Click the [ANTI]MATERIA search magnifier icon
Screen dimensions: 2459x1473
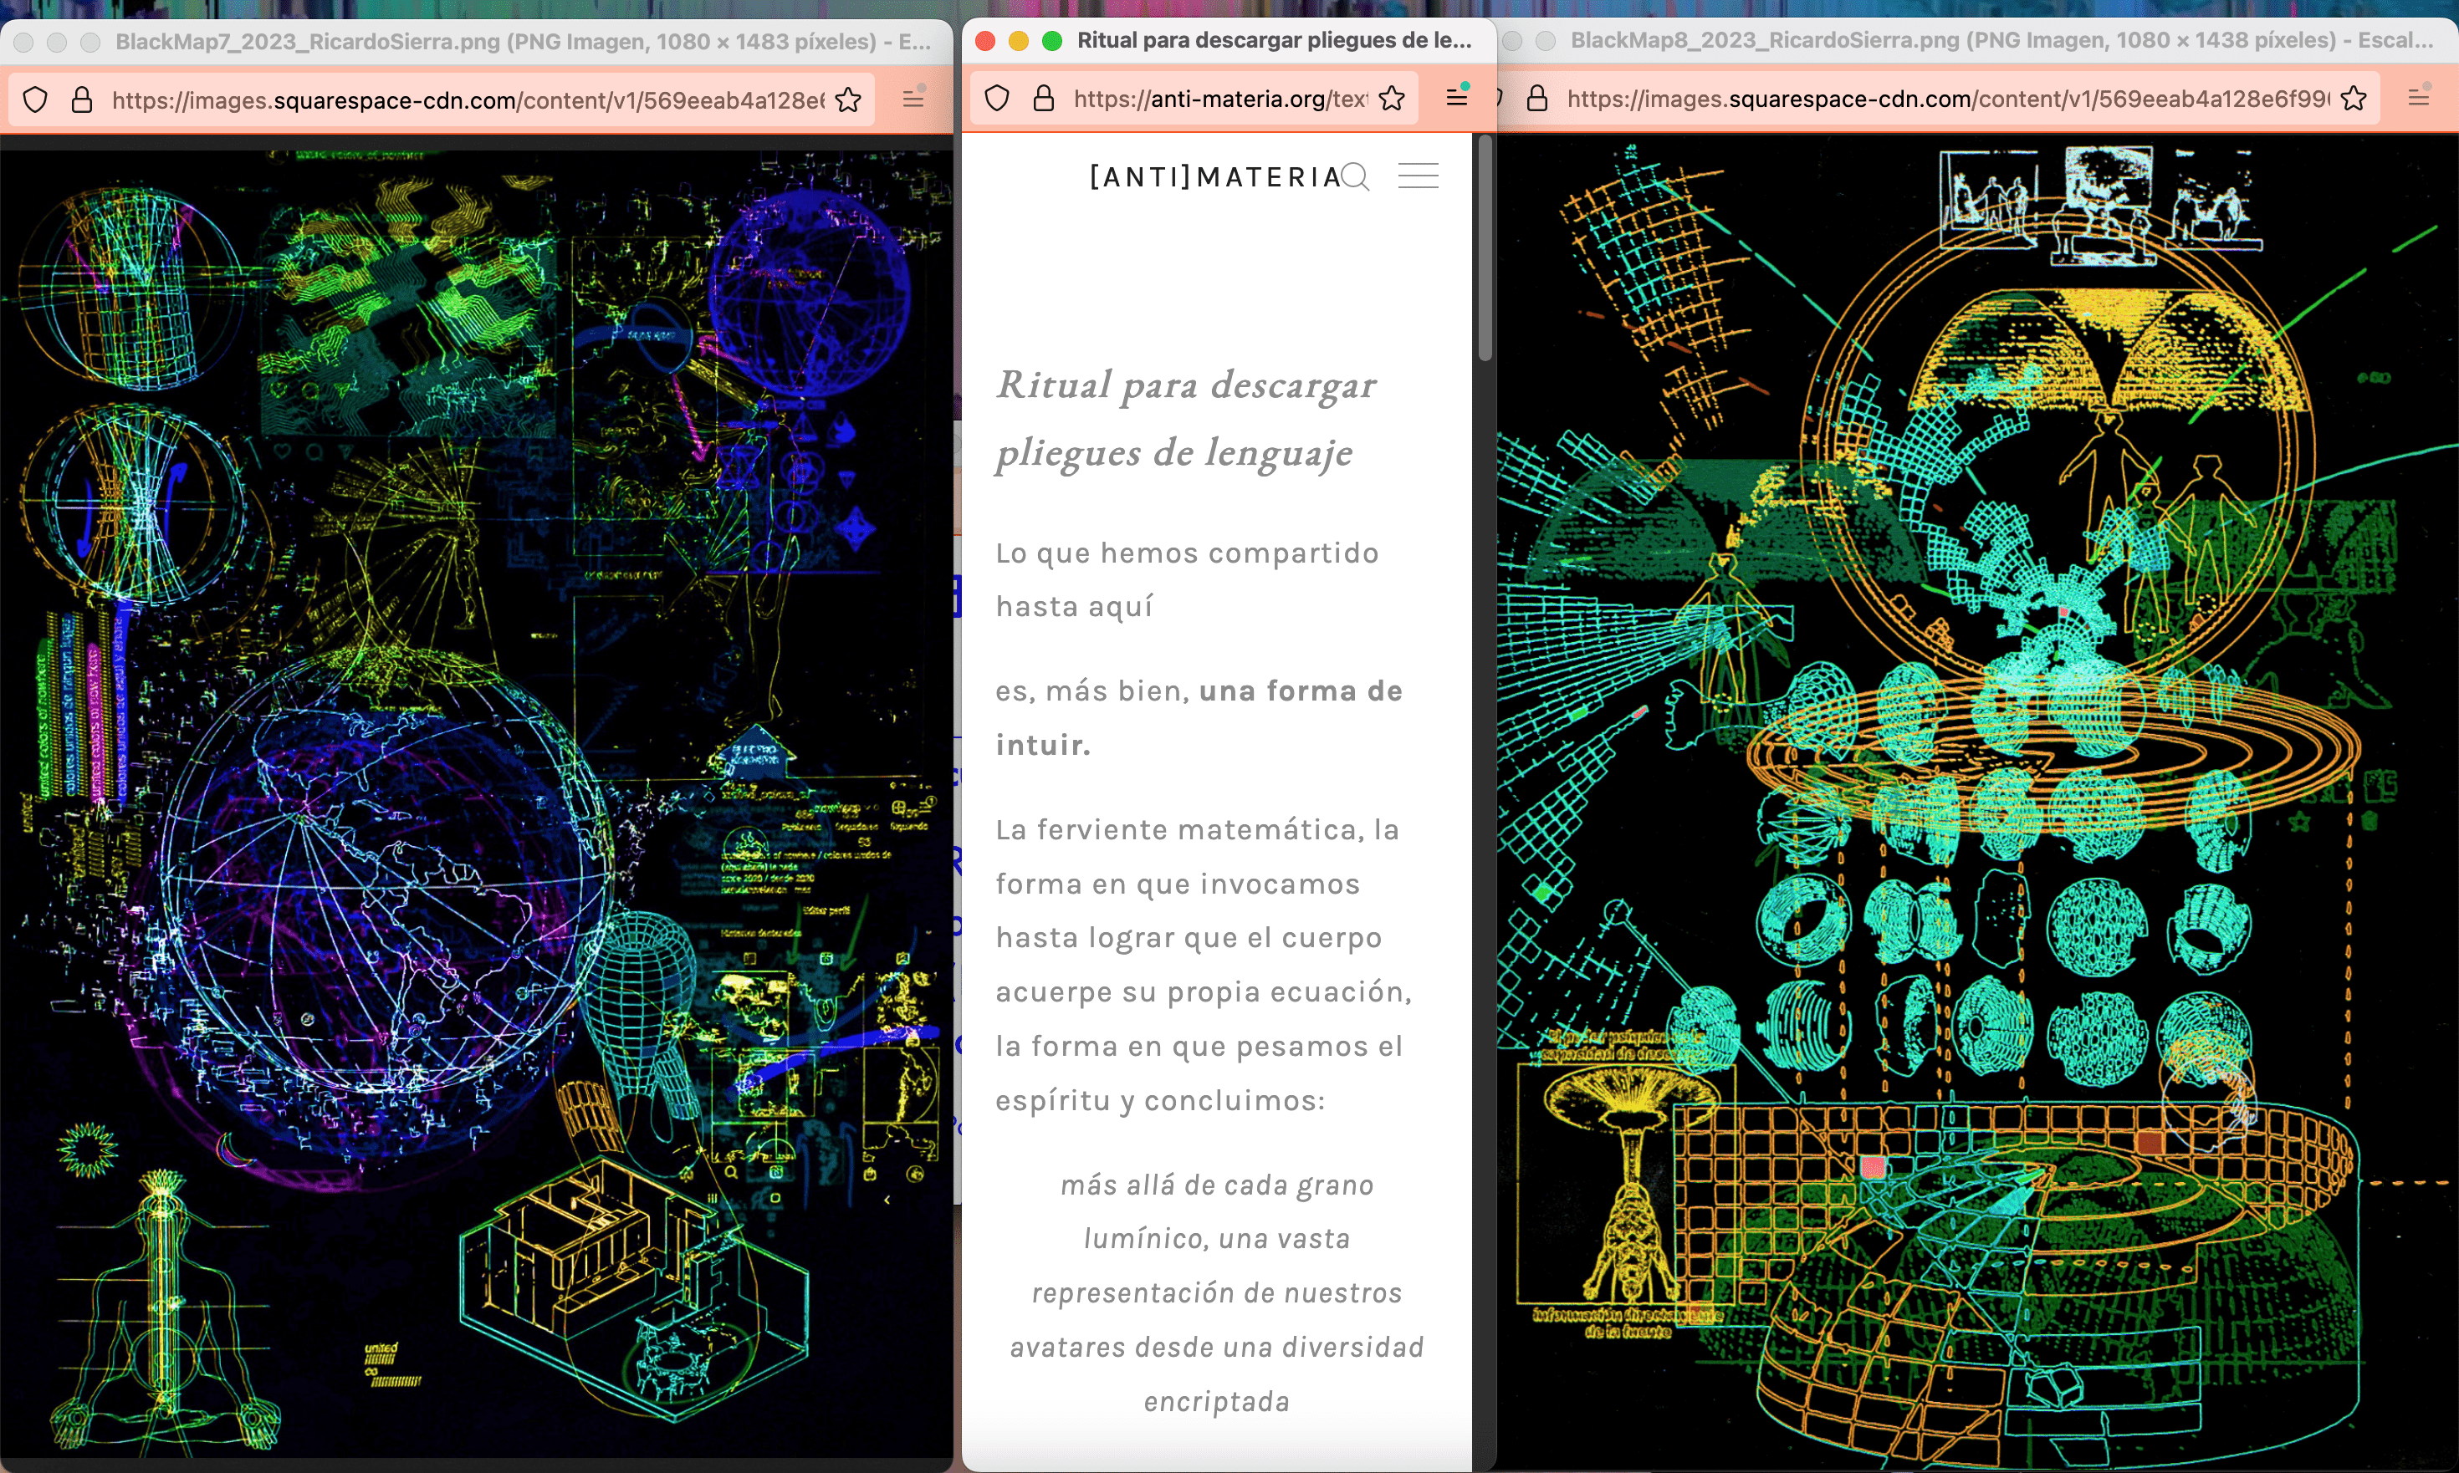click(1356, 176)
